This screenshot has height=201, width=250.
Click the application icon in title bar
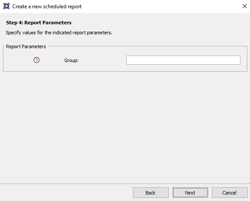(7, 6)
